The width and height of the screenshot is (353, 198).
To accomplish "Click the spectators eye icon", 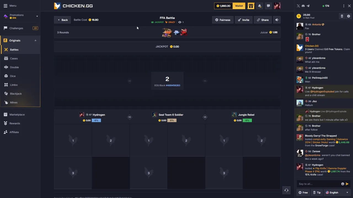I will (x=180, y=22).
